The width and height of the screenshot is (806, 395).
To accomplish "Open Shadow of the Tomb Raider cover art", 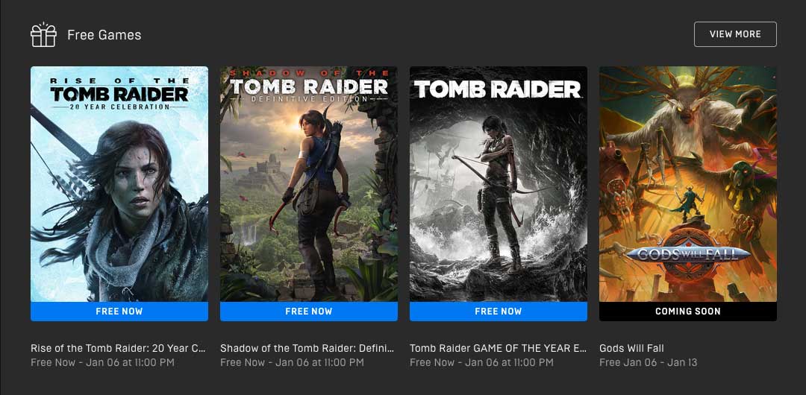I will [x=309, y=184].
